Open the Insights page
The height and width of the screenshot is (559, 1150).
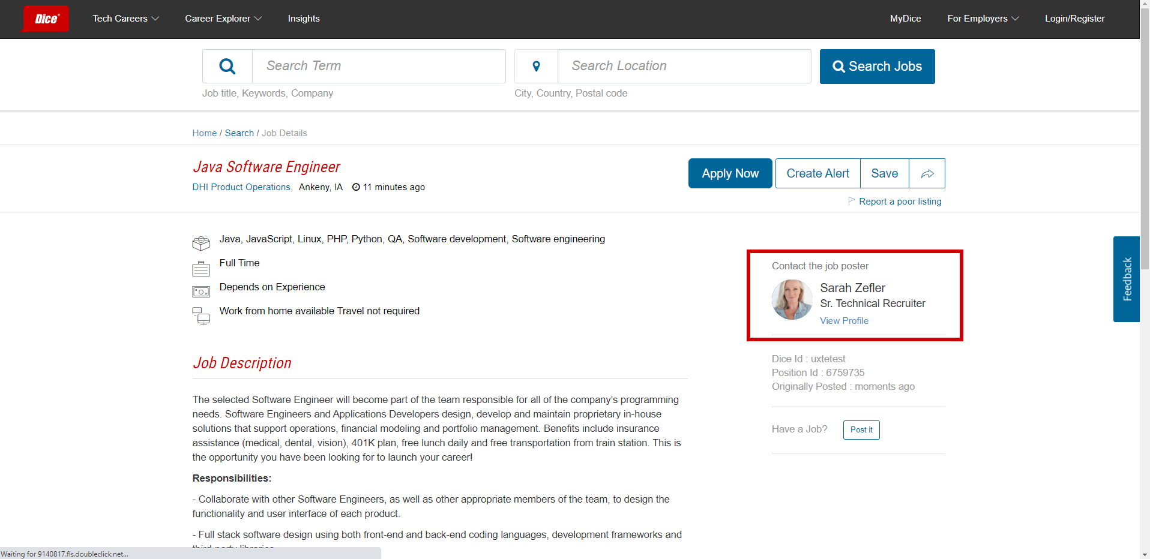303,19
